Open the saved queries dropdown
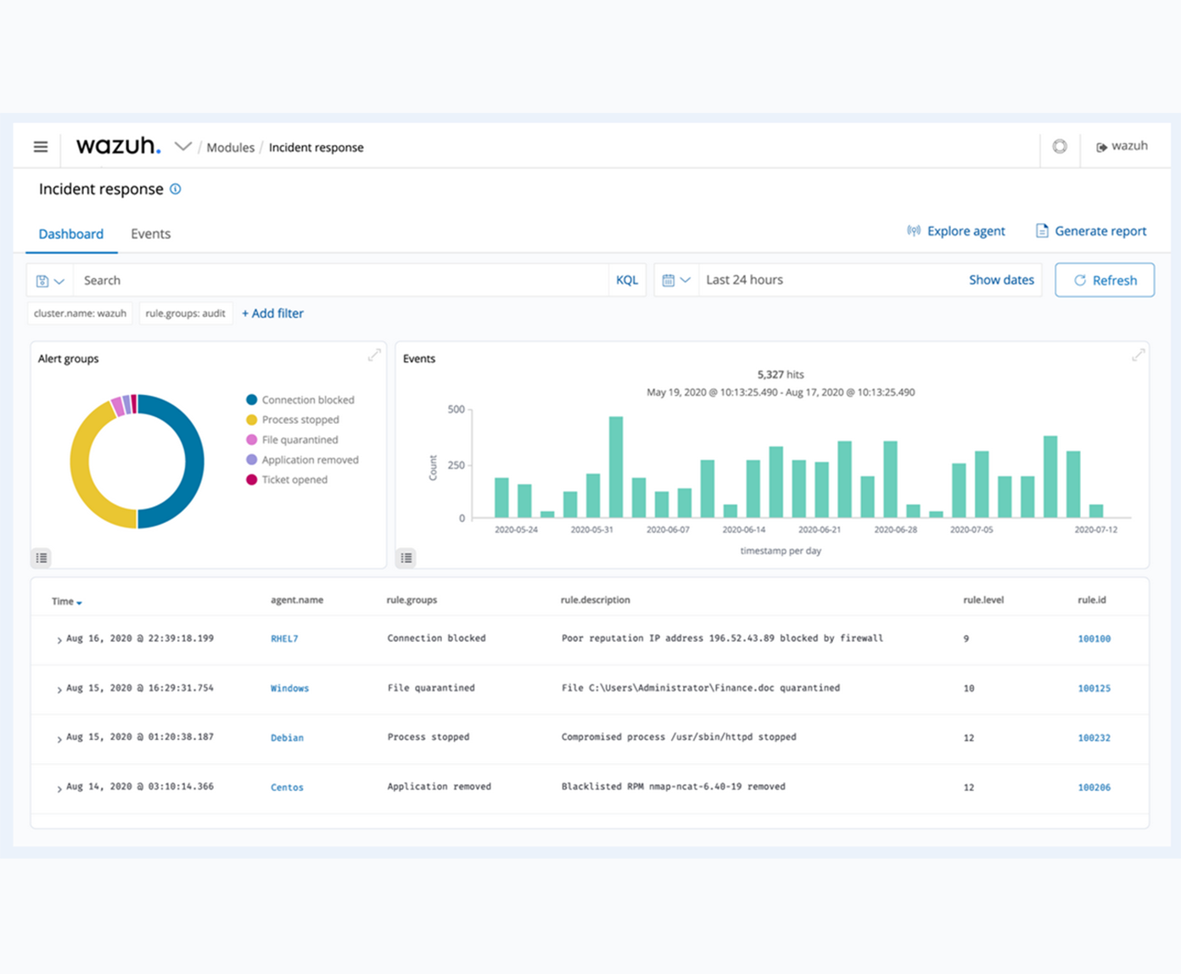 (50, 281)
